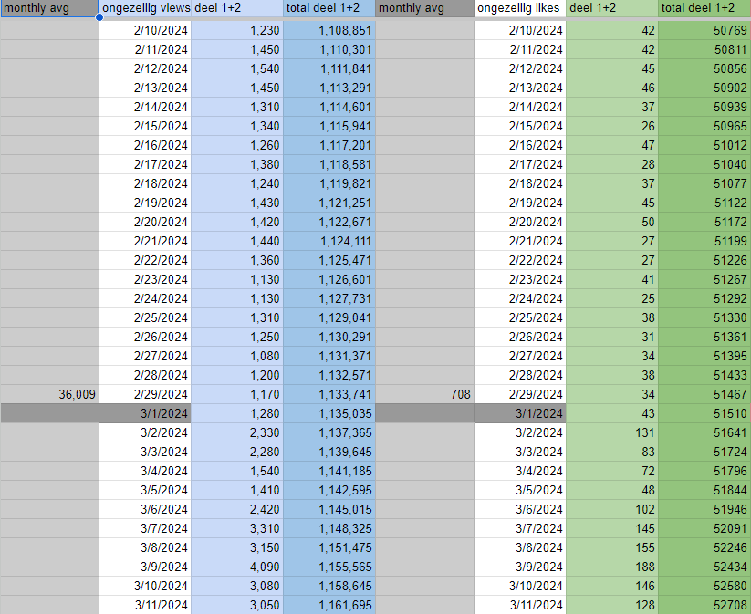
Task: Click the leftmost 'monthly avg' header cell
Action: click(48, 8)
